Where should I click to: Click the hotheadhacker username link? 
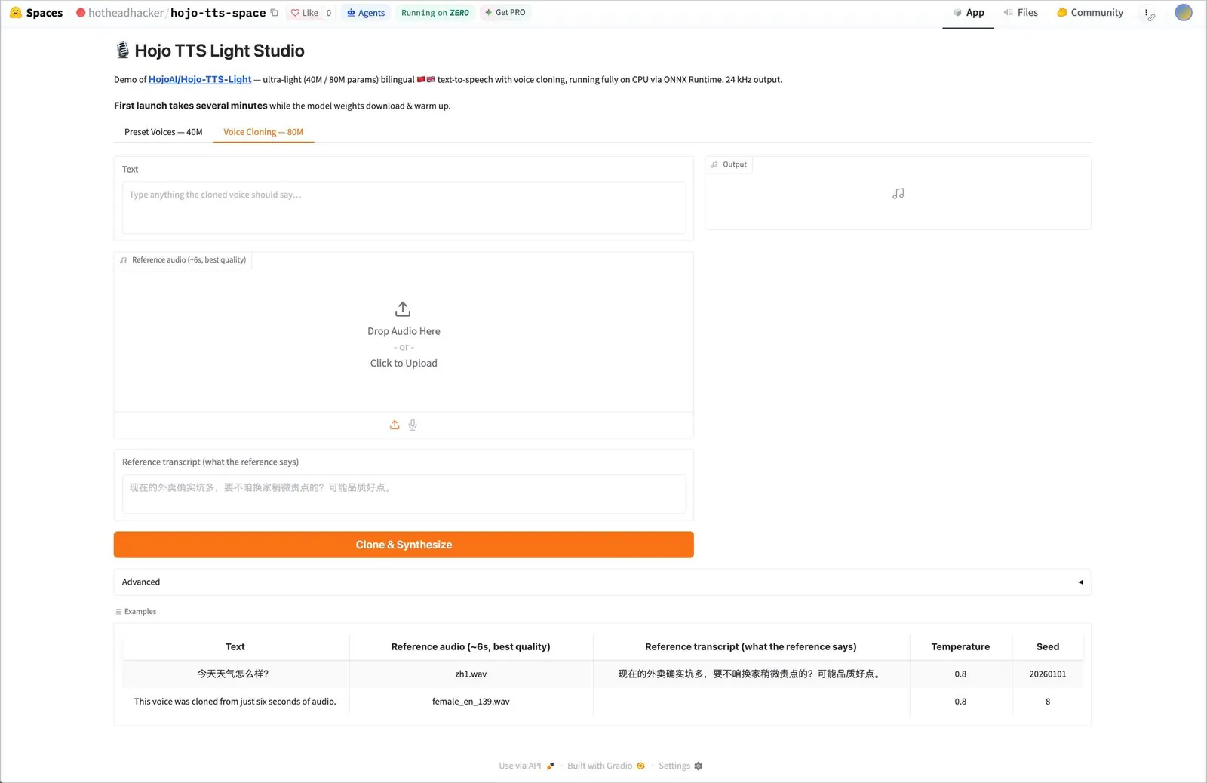pos(126,13)
